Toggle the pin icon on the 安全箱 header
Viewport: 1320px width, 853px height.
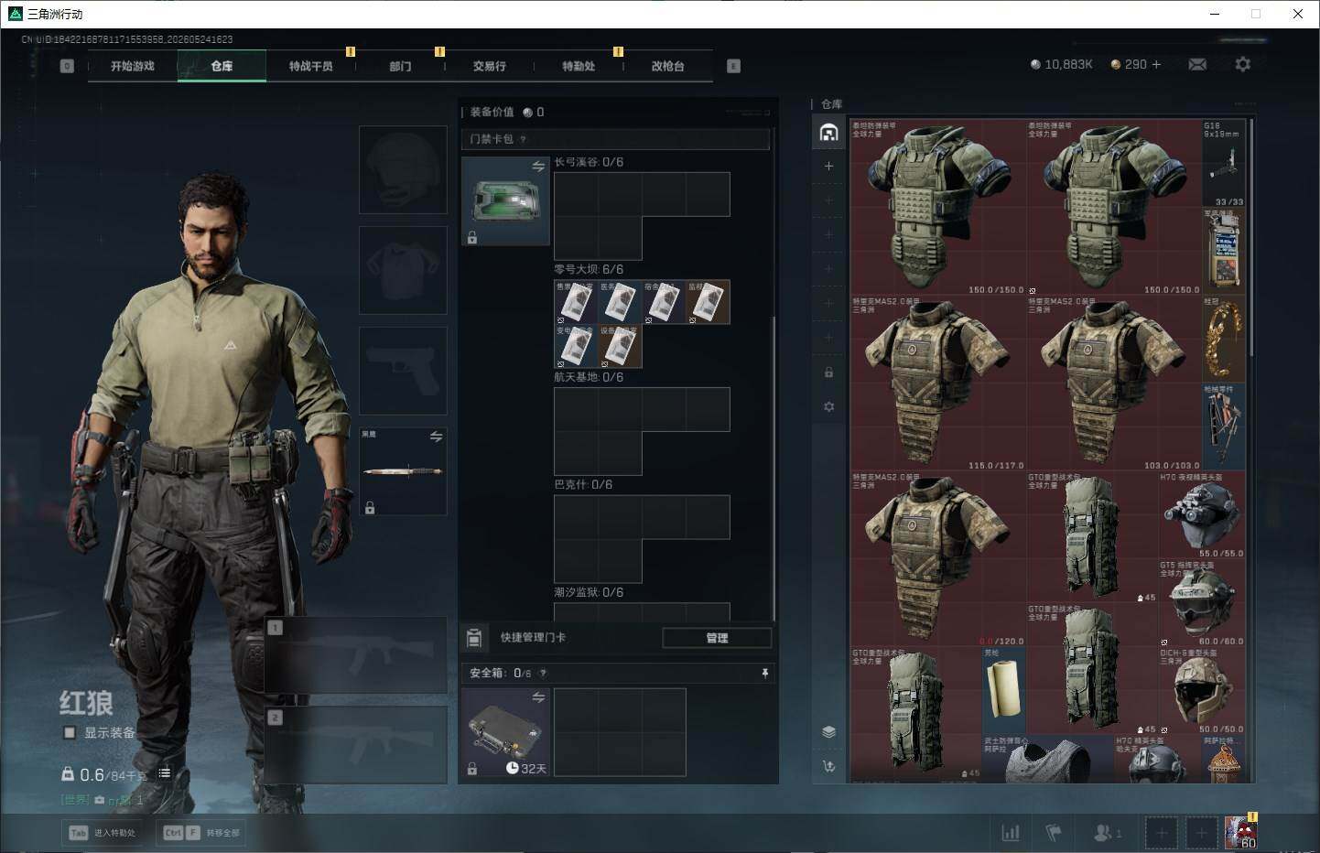pyautogui.click(x=765, y=673)
